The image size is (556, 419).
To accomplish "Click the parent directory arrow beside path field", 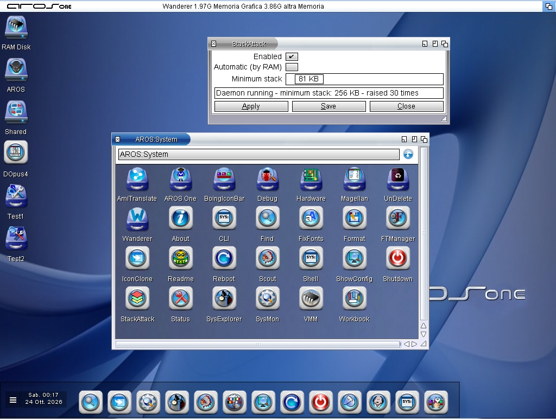I will point(408,154).
